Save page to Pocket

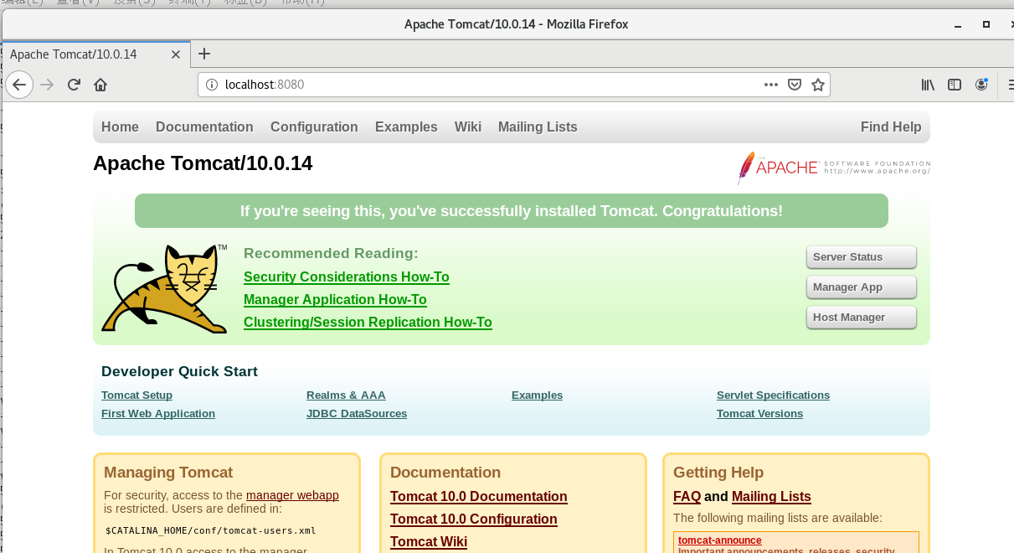pos(795,85)
